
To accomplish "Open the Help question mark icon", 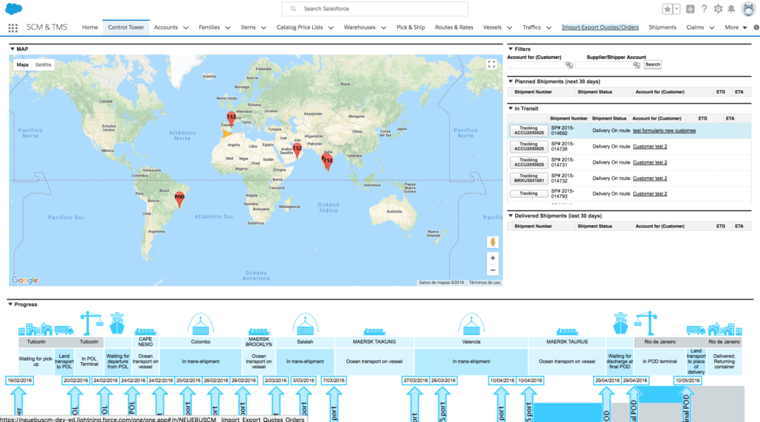I will pyautogui.click(x=704, y=9).
